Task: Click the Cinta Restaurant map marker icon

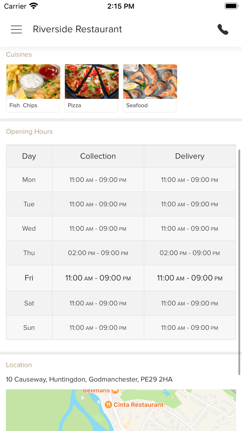Action: [109, 404]
